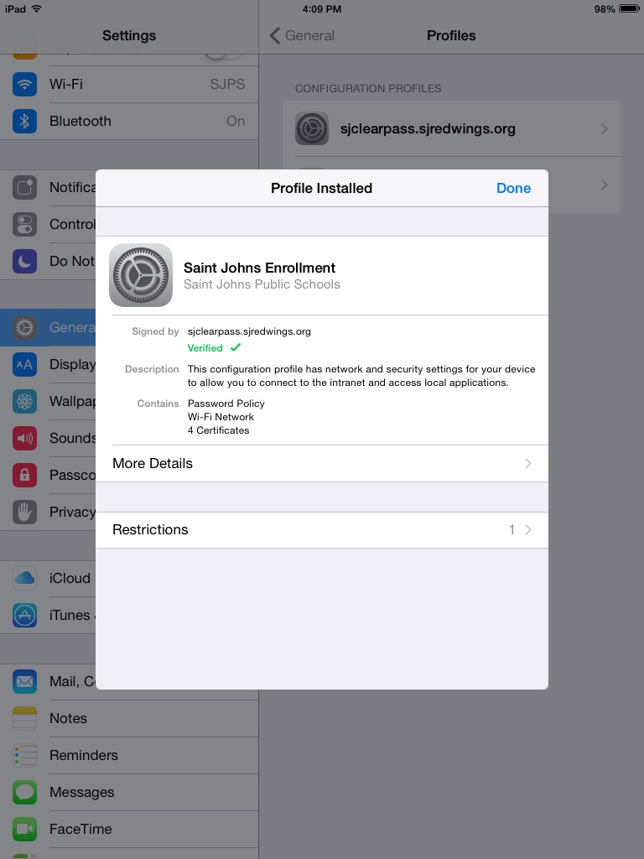Viewport: 644px width, 859px height.
Task: Tap the 4:09 PM clock
Action: (x=322, y=9)
